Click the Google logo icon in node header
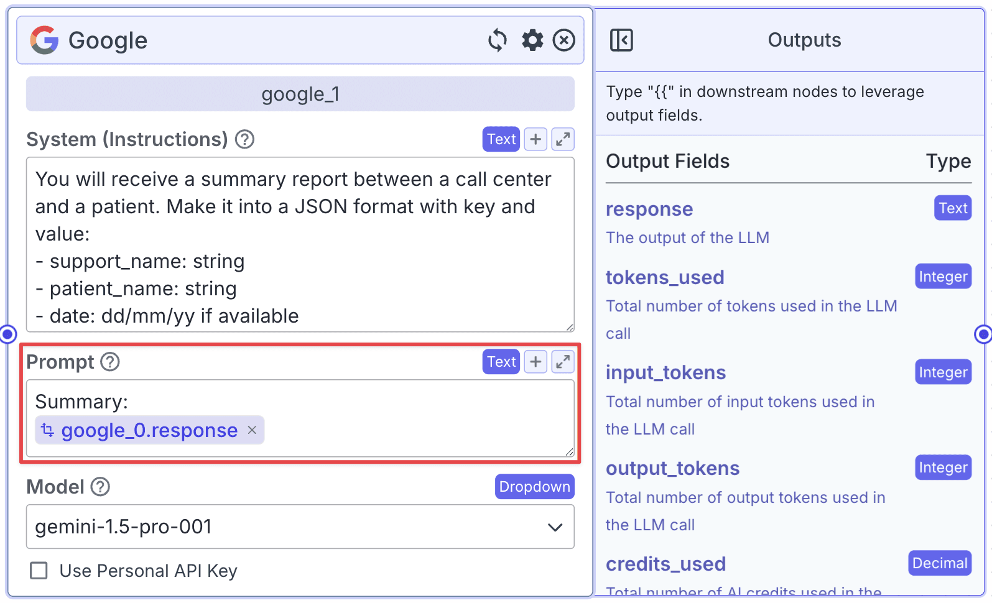The width and height of the screenshot is (992, 603). (44, 40)
